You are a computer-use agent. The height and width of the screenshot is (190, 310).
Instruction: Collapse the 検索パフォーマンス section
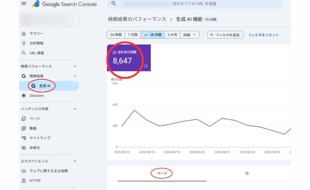(75, 66)
